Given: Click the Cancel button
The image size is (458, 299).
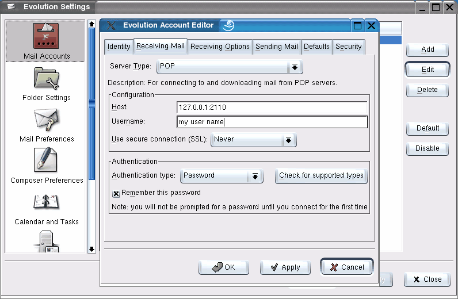Looking at the screenshot, I should coord(347,267).
